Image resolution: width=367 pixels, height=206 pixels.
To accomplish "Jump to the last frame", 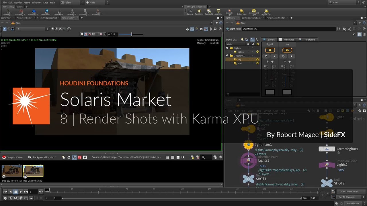I will point(26,192).
